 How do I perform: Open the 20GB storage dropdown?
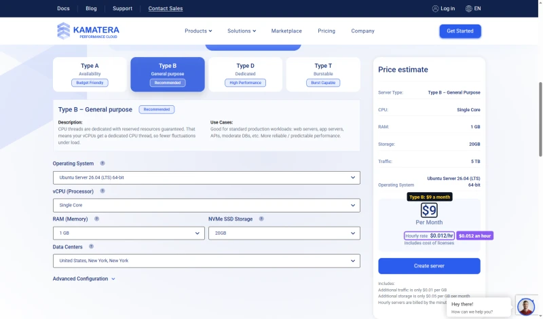[284, 233]
